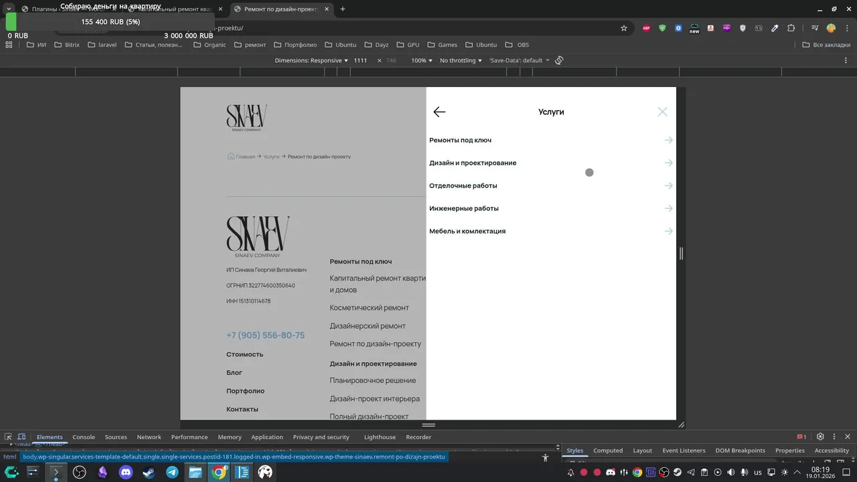857x482 pixels.
Task: Switch to the Network tab
Action: coord(149,437)
